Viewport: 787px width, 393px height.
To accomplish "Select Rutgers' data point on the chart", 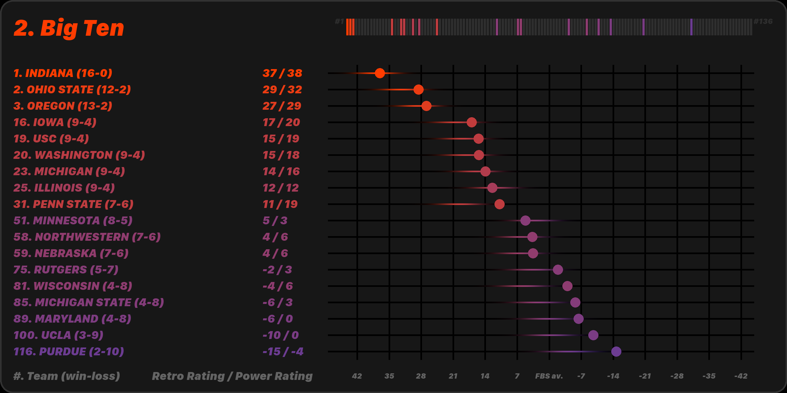I will (558, 270).
